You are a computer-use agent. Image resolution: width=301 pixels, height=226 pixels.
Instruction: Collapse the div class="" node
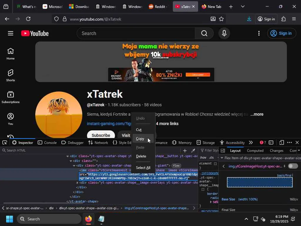click(71, 161)
